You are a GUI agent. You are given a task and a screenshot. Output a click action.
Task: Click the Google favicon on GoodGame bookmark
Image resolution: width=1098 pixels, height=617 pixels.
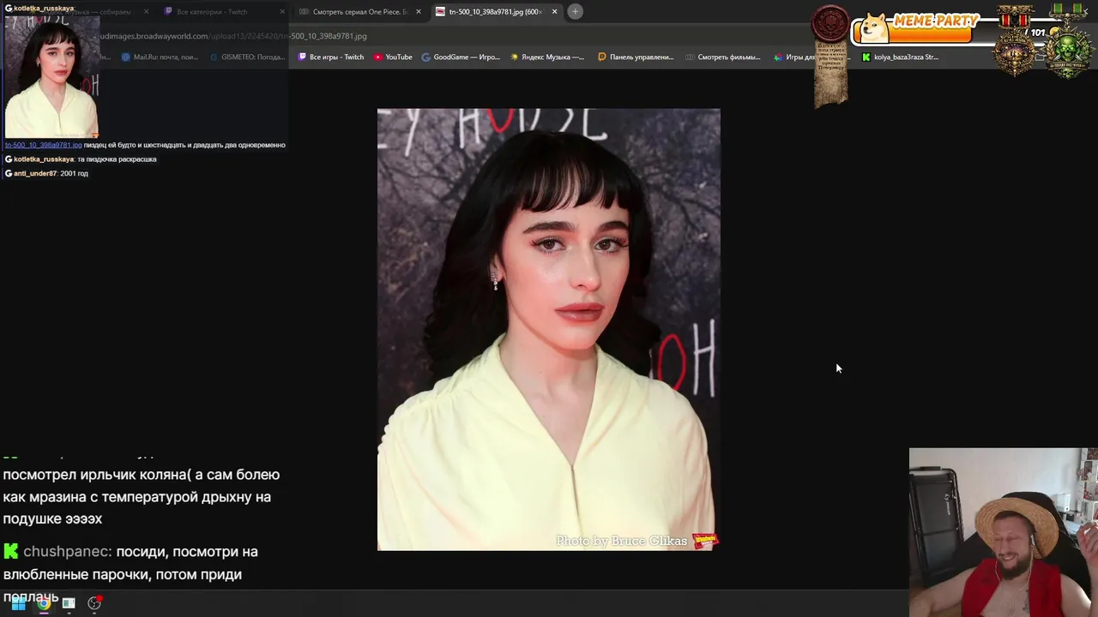425,57
